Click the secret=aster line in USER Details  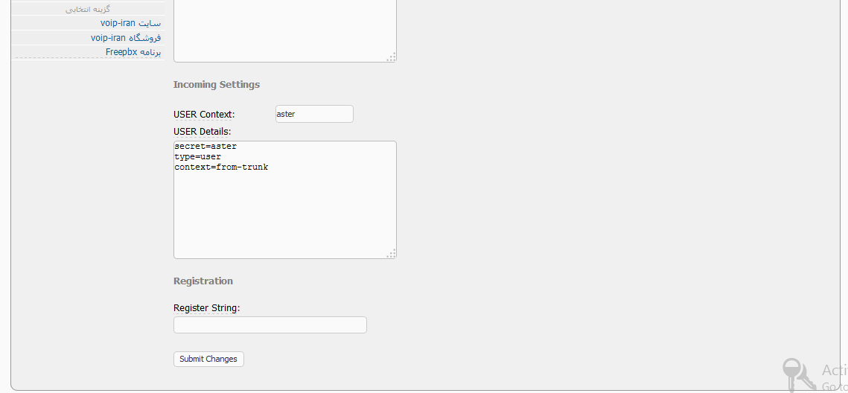pyautogui.click(x=205, y=147)
